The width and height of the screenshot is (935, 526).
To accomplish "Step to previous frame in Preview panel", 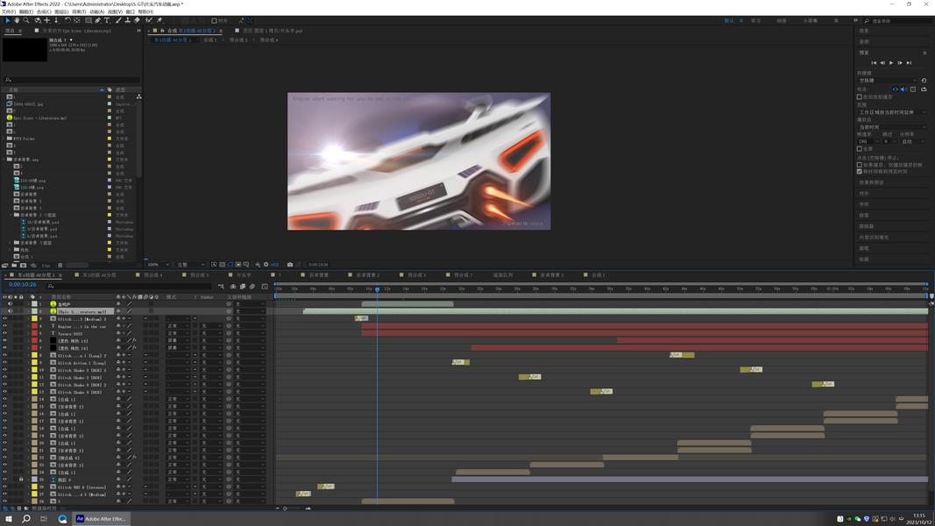I will coord(883,62).
